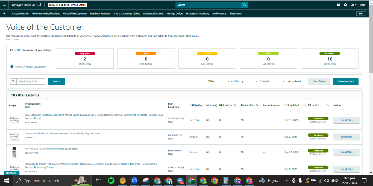See listings under Excellent
This screenshot has width=373, height=186.
point(330,64)
